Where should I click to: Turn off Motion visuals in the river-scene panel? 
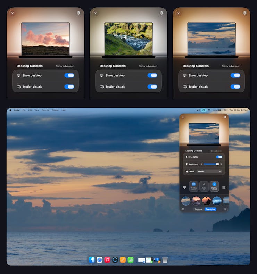[152, 87]
